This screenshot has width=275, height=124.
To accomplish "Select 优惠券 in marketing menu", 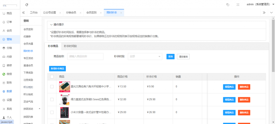I will pos(28,36).
